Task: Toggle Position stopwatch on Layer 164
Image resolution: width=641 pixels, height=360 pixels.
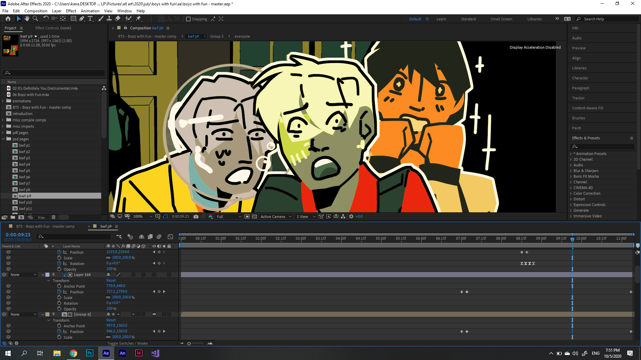Action: [59, 292]
